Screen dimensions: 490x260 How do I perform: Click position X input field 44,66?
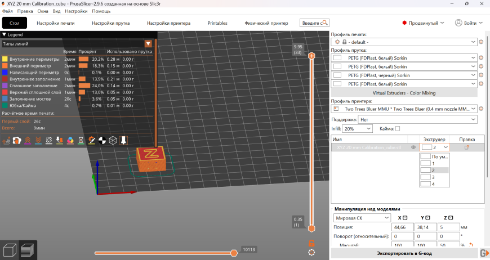(x=403, y=227)
